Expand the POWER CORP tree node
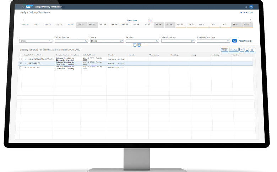Viewport: 277px width, 172px height. click(25, 67)
